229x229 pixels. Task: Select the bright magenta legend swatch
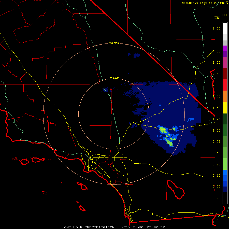225,48
